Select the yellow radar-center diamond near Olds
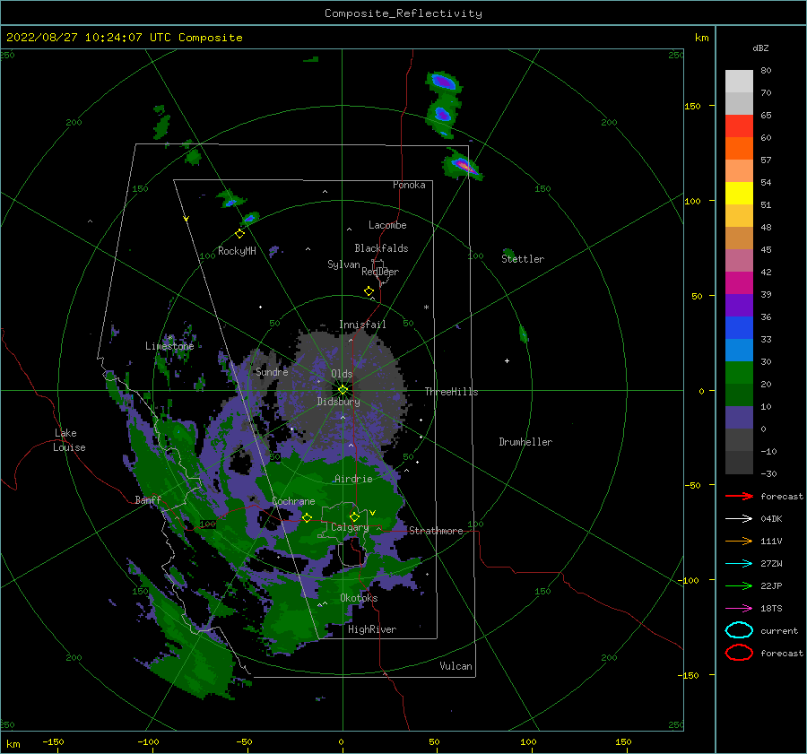 tap(343, 390)
